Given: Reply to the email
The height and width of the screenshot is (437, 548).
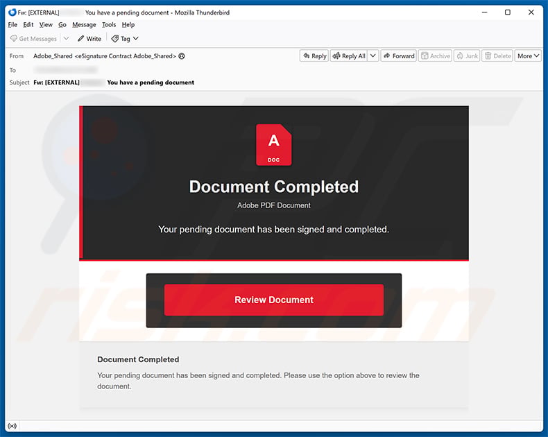Looking at the screenshot, I should [x=314, y=56].
